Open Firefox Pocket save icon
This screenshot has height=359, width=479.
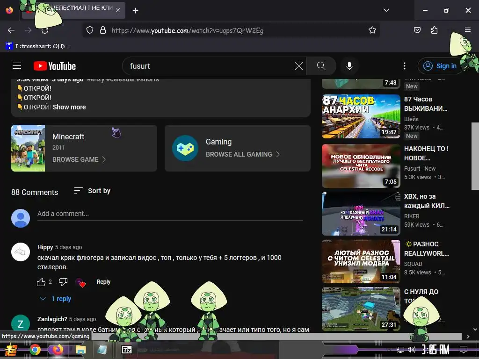tap(417, 30)
